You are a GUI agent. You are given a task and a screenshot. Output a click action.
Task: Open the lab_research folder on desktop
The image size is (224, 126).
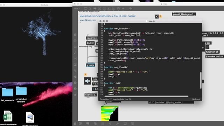coord(7,92)
